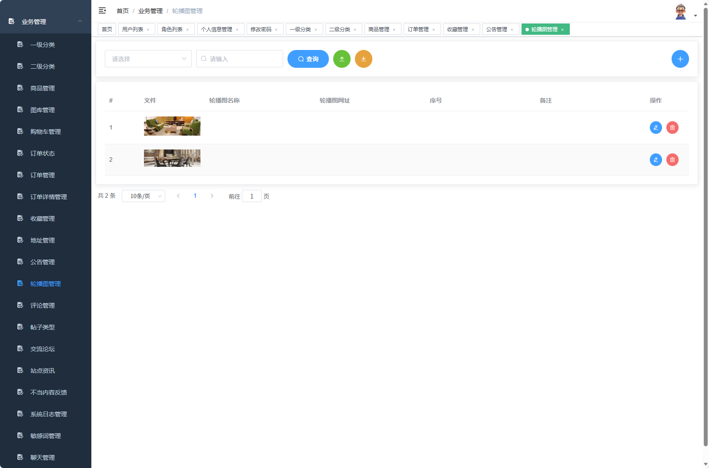The image size is (709, 468).
Task: Open the add form via blue plus icon
Action: pyautogui.click(x=680, y=59)
